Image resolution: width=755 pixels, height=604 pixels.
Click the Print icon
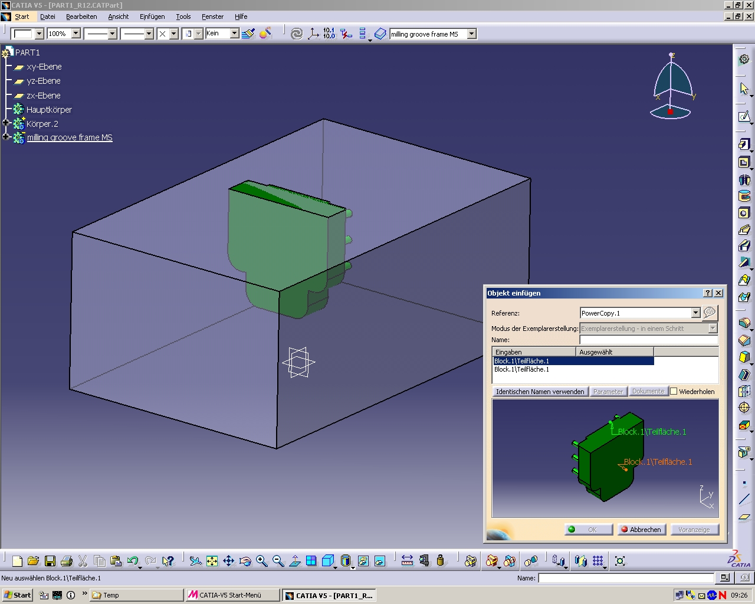pos(67,561)
